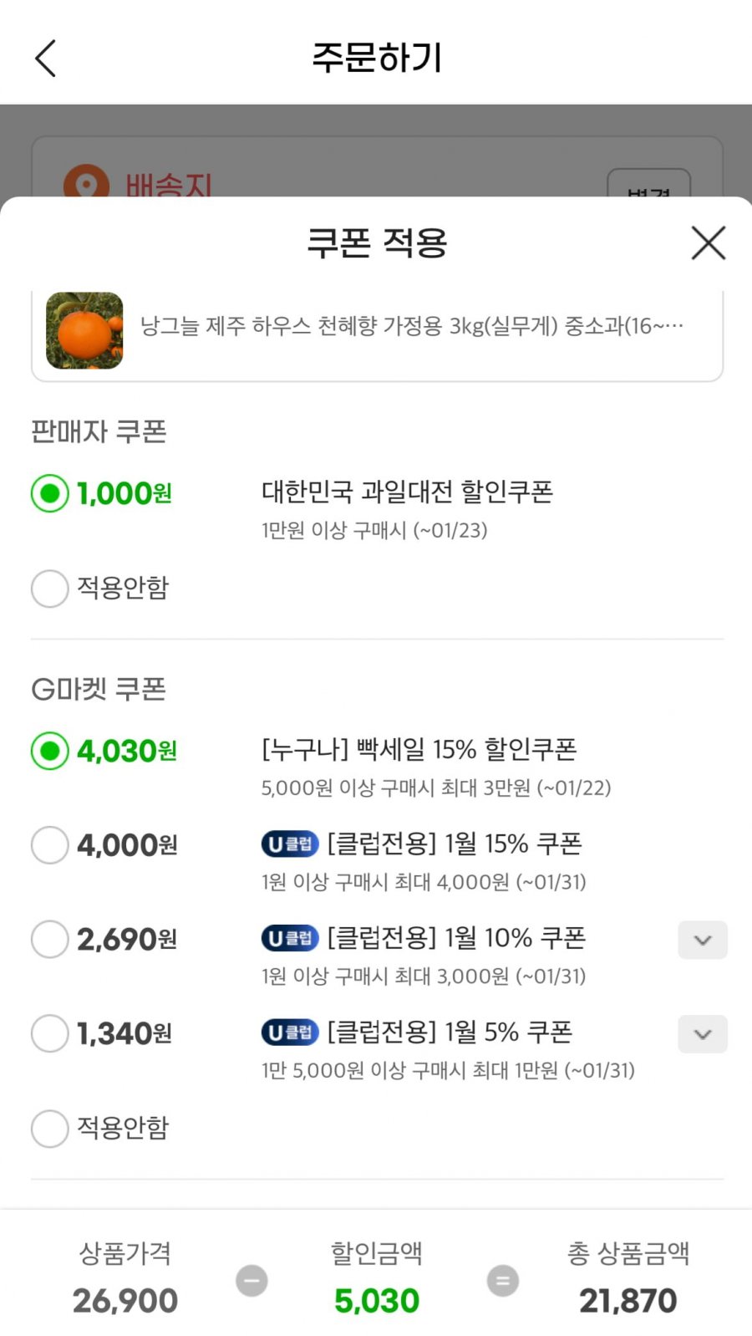Expand the 1월 5% coupon details chevron
Image resolution: width=752 pixels, height=1336 pixels.
click(703, 1034)
